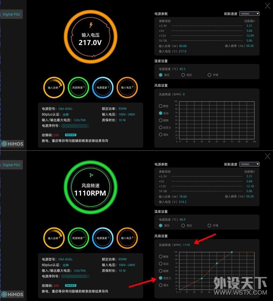Select 超频 fan mode in 1110RPM window

pos(160,271)
